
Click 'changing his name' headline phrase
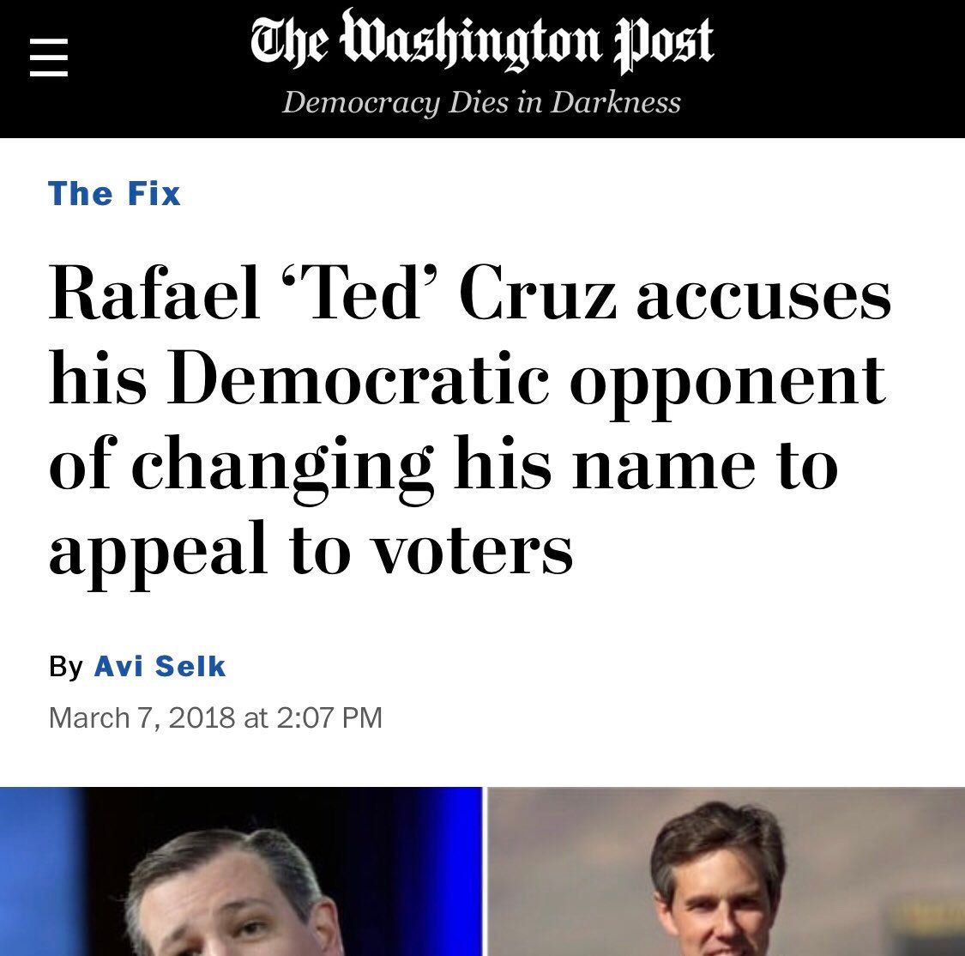pos(443,467)
